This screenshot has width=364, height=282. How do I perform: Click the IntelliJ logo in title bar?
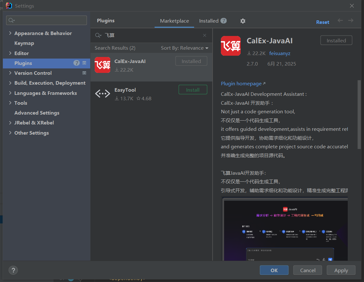point(9,5)
